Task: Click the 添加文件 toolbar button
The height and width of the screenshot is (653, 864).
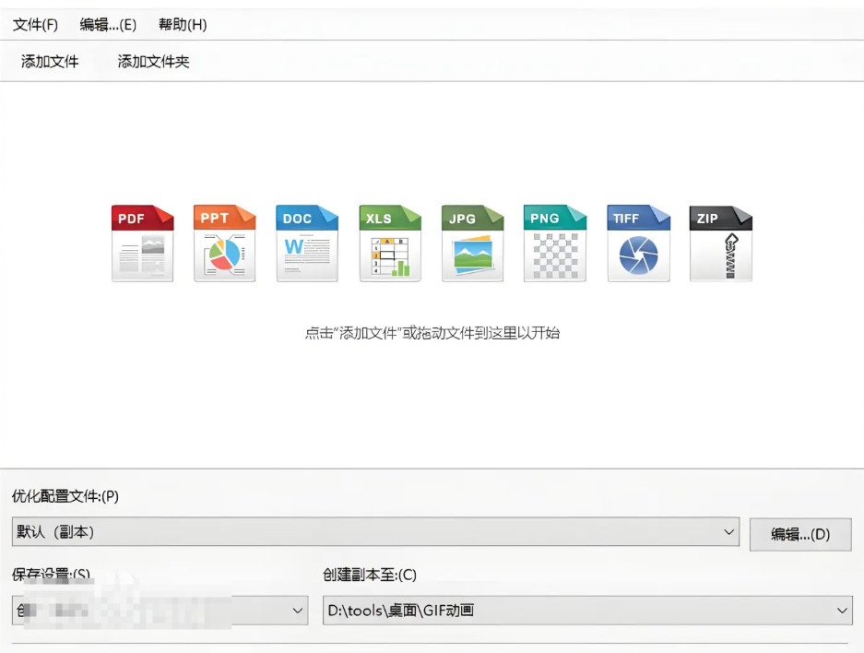Action: point(50,61)
